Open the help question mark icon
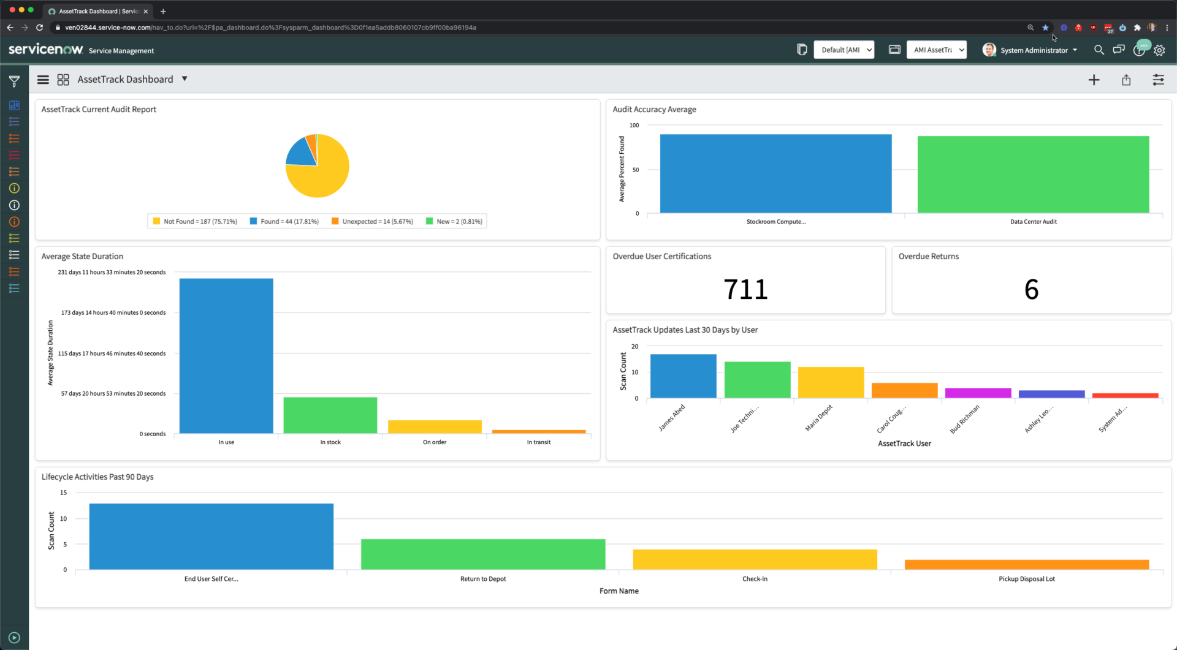Screen dimensions: 1177x650 click(x=1140, y=50)
